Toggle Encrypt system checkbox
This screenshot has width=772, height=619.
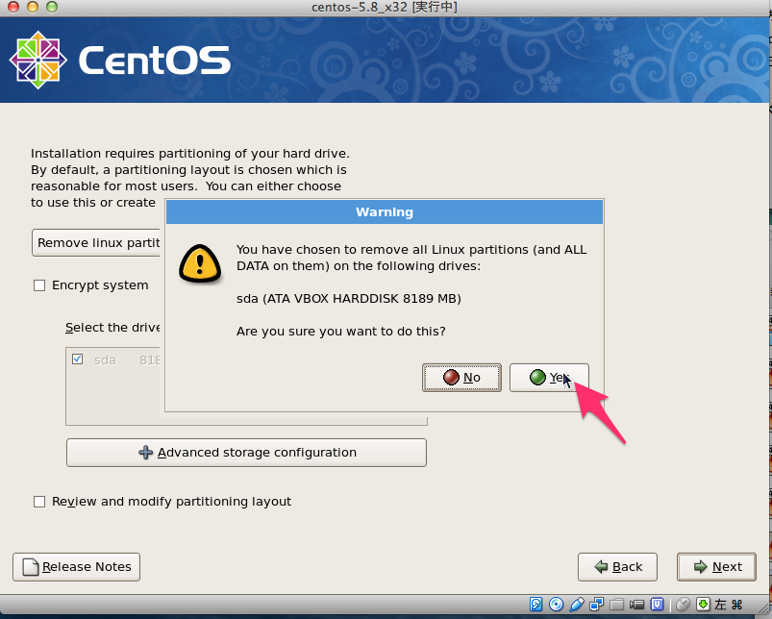39,285
